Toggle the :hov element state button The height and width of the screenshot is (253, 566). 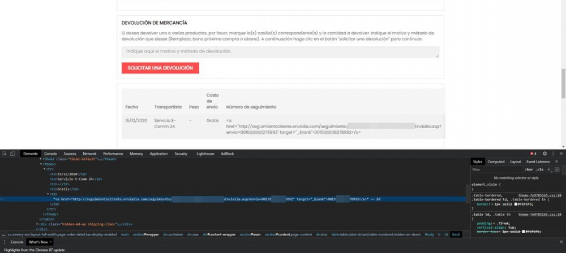click(529, 169)
